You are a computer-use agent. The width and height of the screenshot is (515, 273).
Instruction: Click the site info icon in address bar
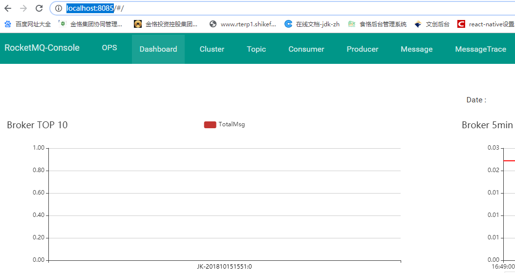(59, 8)
